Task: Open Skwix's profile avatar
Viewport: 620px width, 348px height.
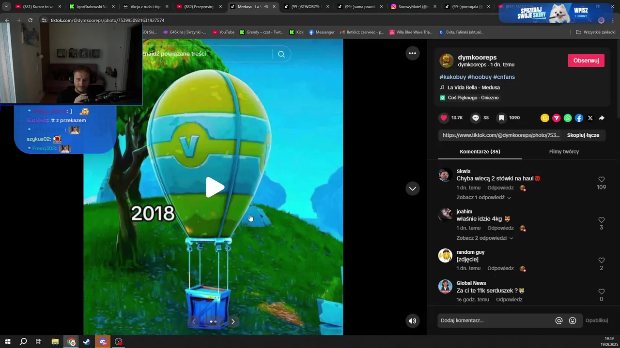Action: [445, 175]
